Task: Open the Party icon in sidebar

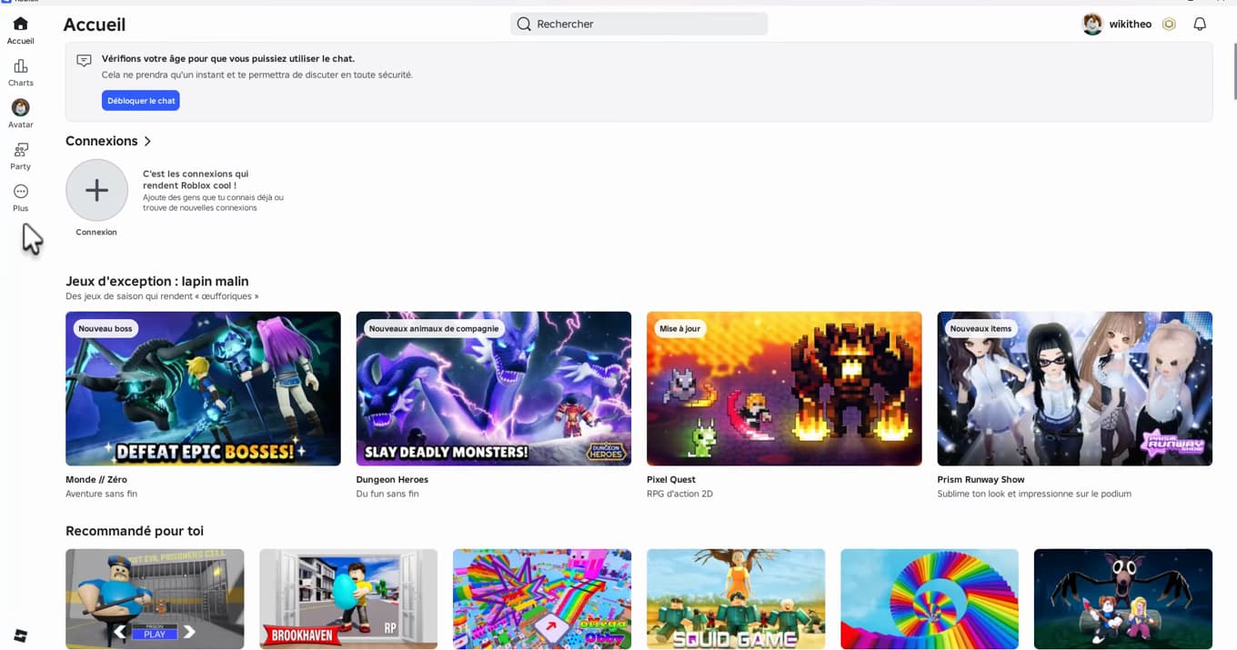Action: click(20, 149)
